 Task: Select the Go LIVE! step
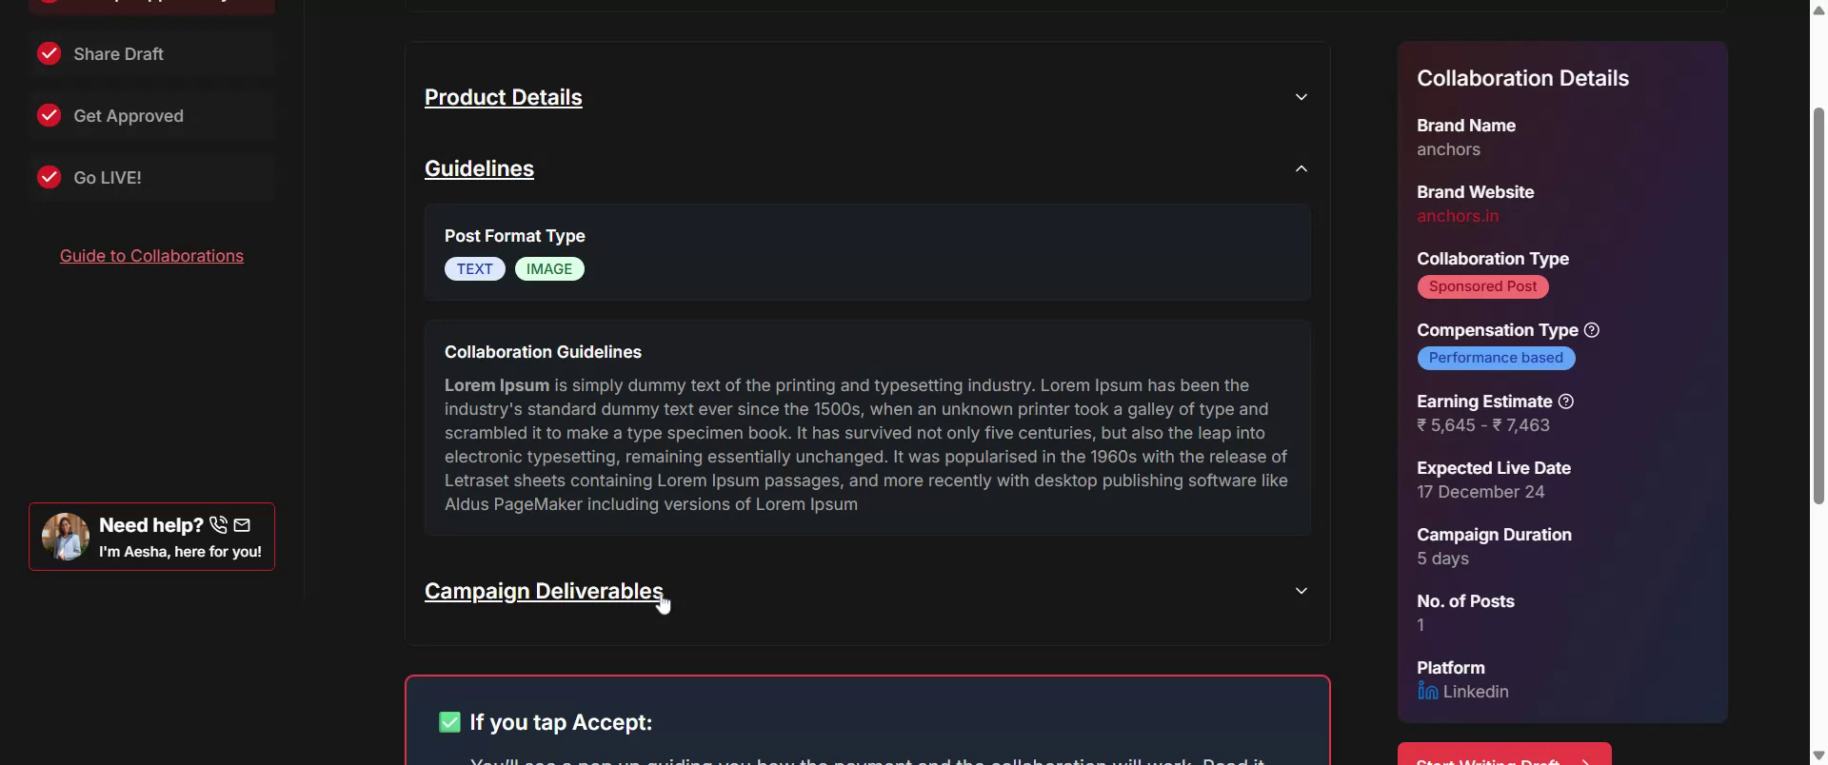click(x=151, y=177)
